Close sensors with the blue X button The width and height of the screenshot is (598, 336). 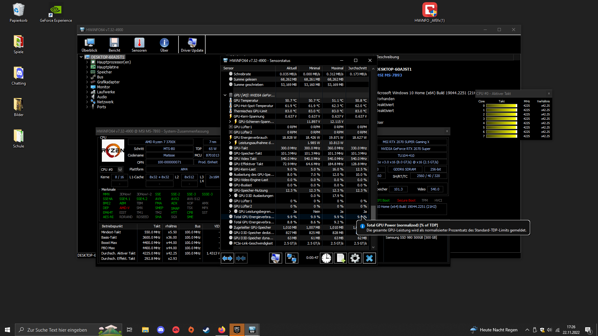pyautogui.click(x=369, y=258)
